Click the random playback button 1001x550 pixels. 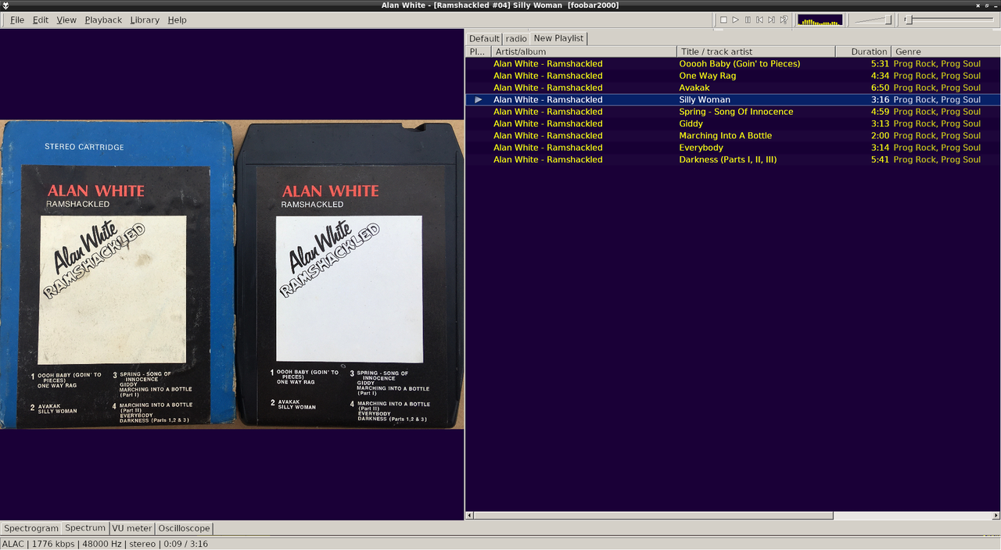(x=784, y=20)
